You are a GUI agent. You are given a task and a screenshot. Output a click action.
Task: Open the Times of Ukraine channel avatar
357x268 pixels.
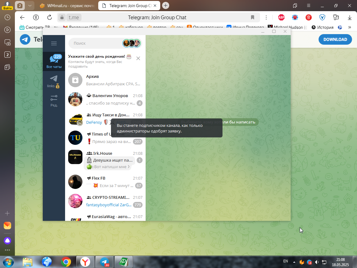(x=75, y=138)
